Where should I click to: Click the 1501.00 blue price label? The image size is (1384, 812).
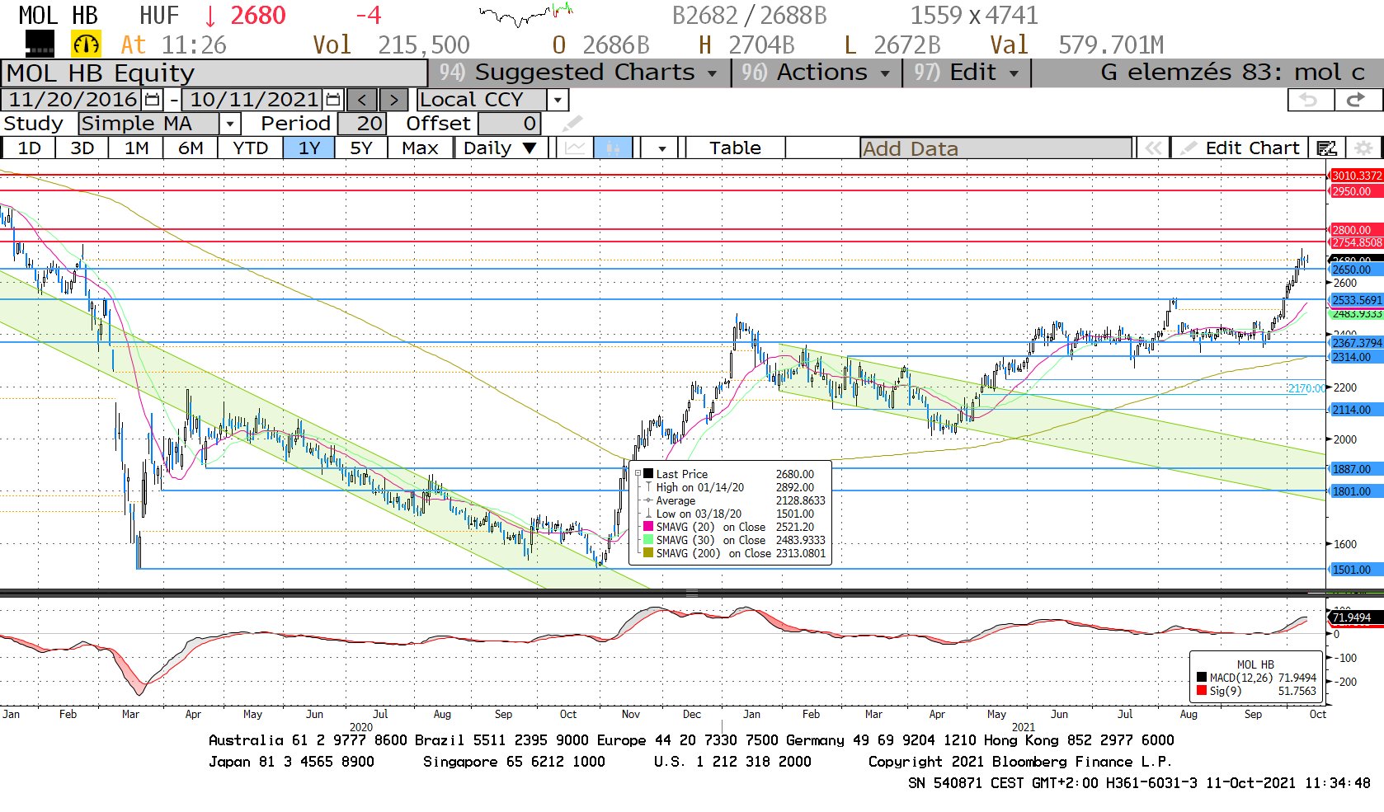coord(1356,570)
